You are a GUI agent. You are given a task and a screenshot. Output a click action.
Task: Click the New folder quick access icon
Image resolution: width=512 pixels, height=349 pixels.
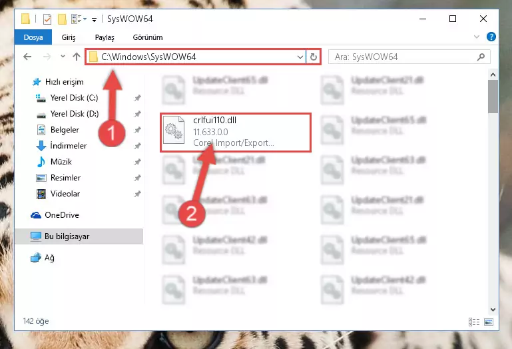pyautogui.click(x=62, y=19)
